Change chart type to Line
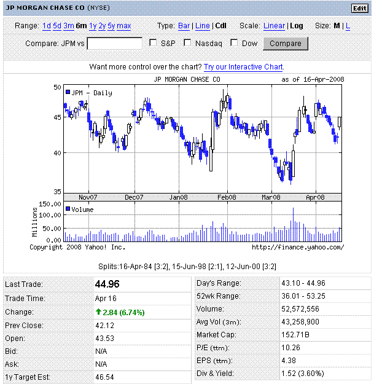Screen dimensions: 374x384 203,26
